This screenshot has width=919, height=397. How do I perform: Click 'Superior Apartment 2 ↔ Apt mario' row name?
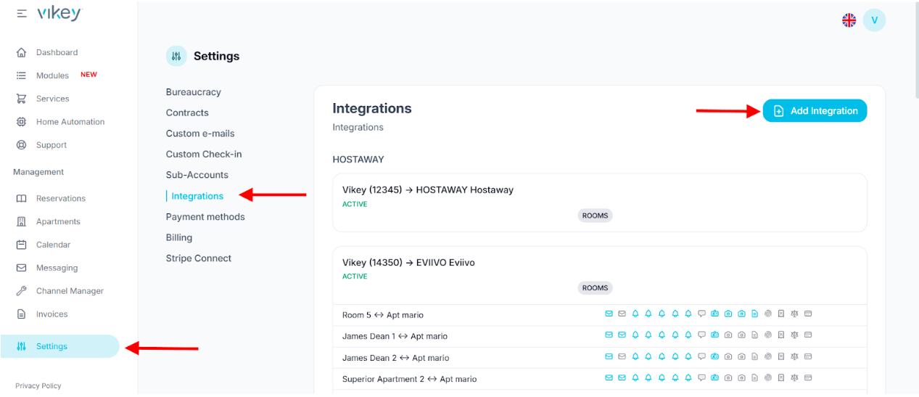(409, 379)
